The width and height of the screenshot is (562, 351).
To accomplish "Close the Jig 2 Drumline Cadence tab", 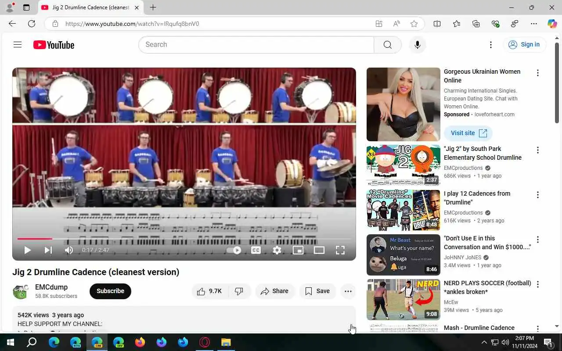I will pyautogui.click(x=137, y=7).
